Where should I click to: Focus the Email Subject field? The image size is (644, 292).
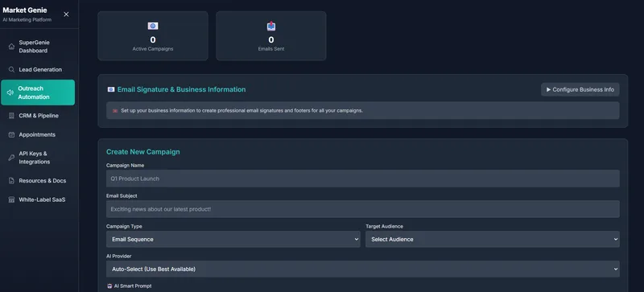click(363, 209)
